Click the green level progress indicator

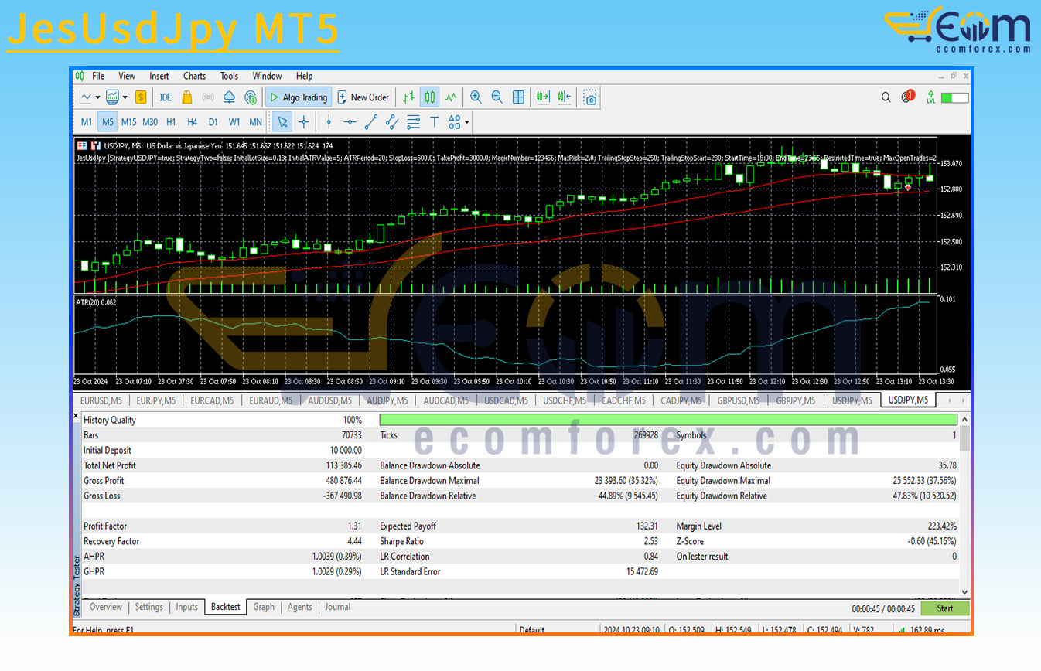[x=955, y=97]
